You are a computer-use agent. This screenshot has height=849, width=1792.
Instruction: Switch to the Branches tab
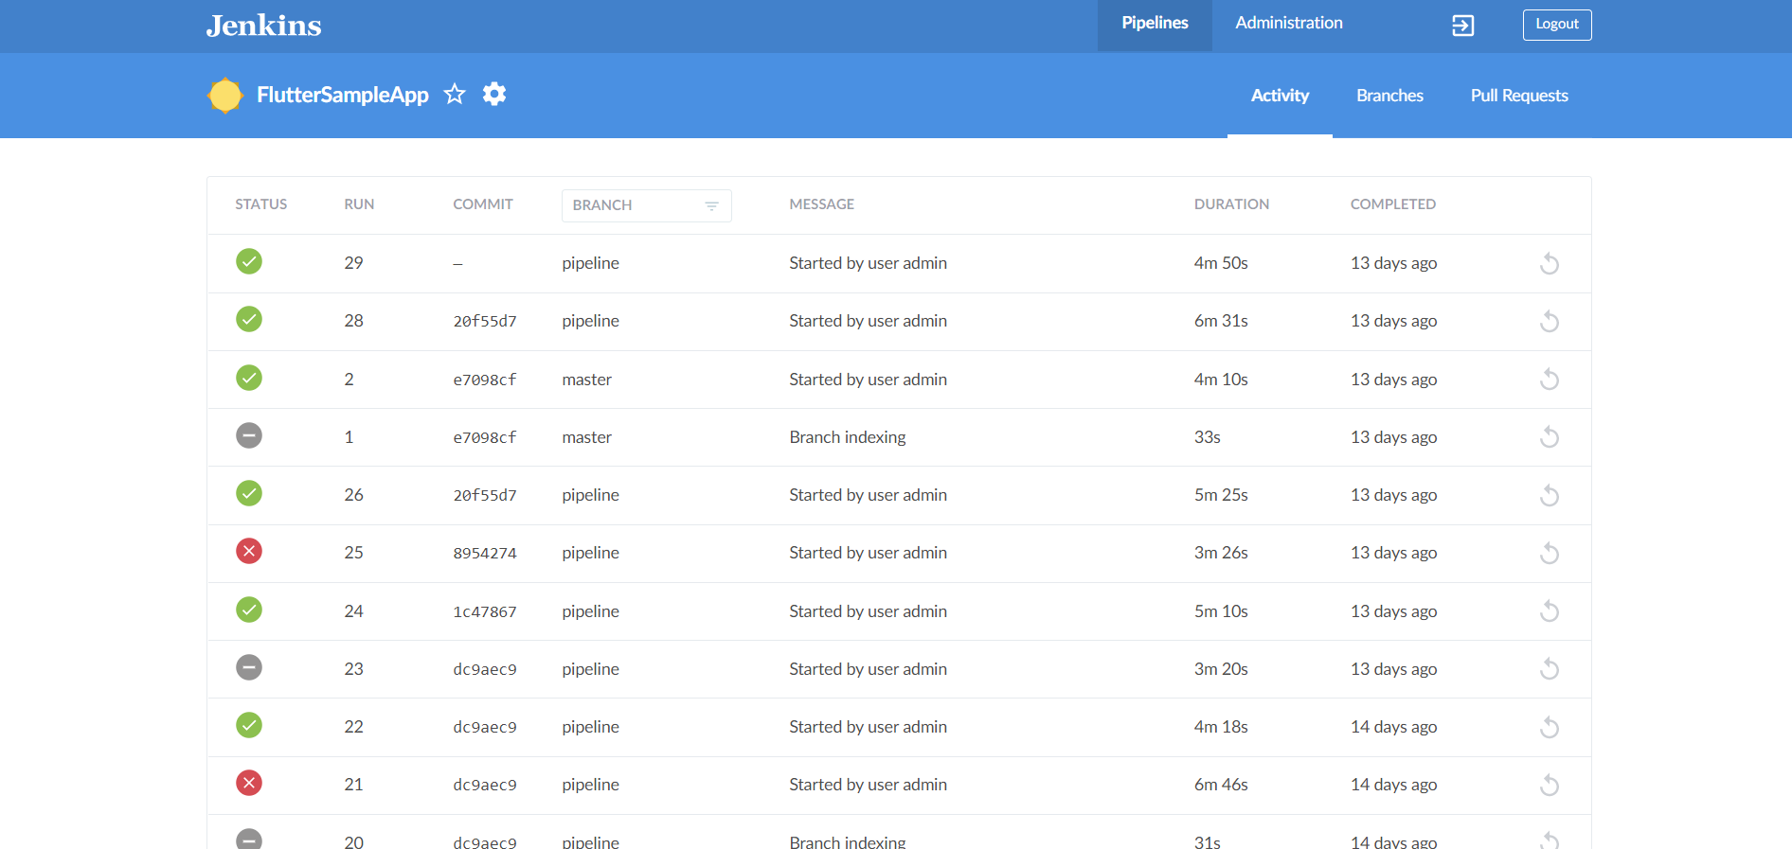[x=1389, y=96]
